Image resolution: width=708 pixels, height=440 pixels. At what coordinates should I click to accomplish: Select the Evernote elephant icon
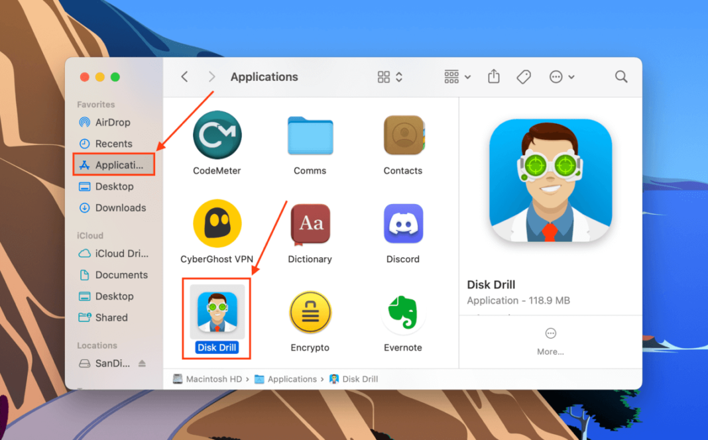[403, 312]
